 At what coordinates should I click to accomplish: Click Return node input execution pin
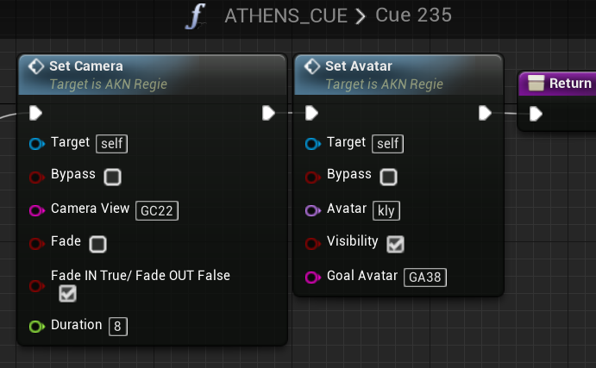pos(536,114)
